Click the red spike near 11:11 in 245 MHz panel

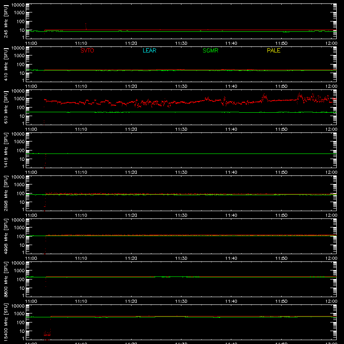point(86,26)
